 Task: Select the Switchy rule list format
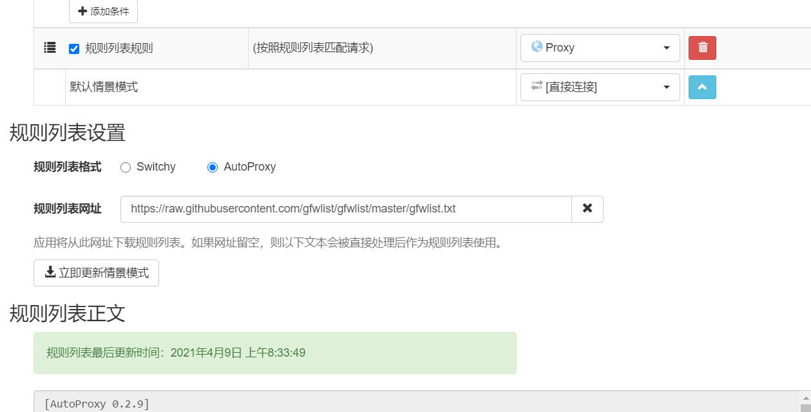point(126,167)
